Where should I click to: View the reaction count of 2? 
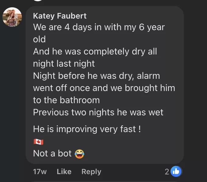tap(167, 172)
